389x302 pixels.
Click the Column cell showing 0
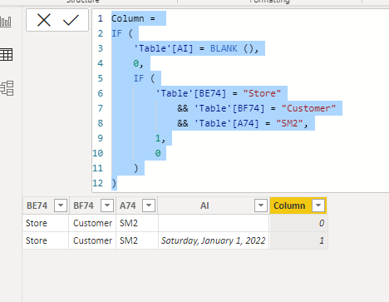tap(298, 223)
